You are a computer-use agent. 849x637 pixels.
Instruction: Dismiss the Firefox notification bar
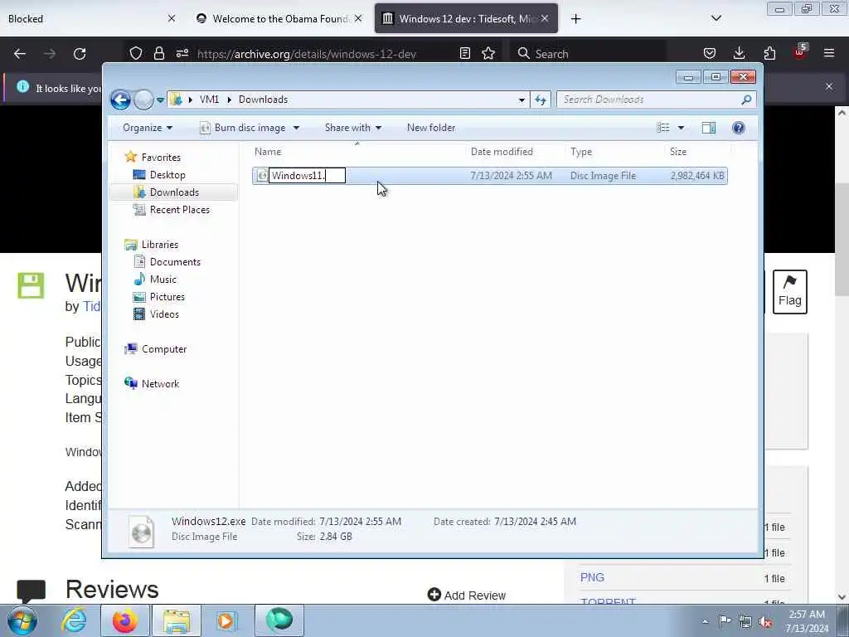point(829,86)
